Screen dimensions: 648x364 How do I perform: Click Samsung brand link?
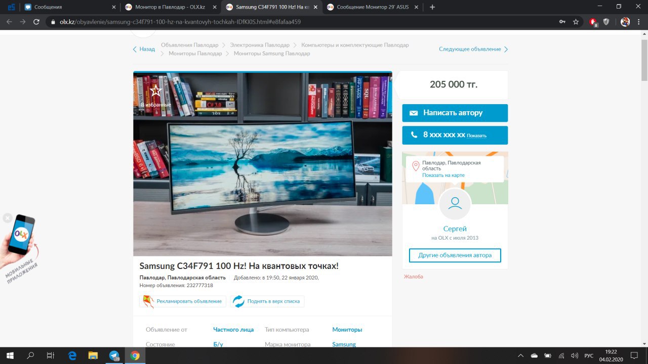coord(344,344)
